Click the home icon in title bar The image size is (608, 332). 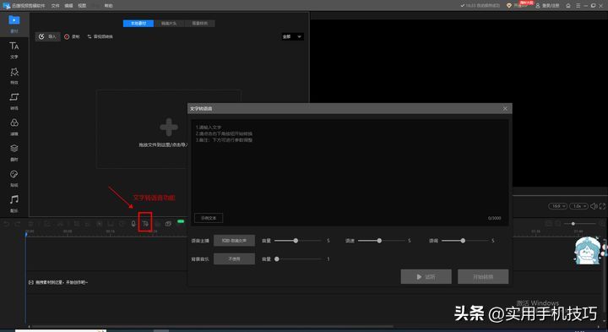click(x=568, y=5)
